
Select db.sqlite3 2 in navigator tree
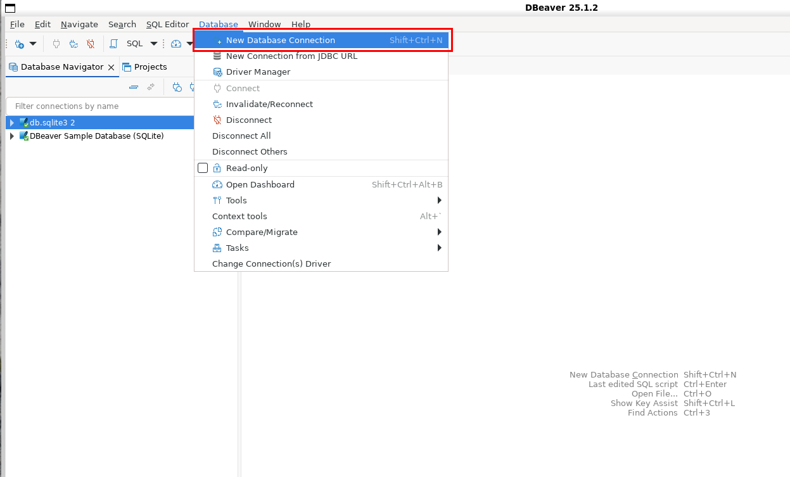click(53, 122)
